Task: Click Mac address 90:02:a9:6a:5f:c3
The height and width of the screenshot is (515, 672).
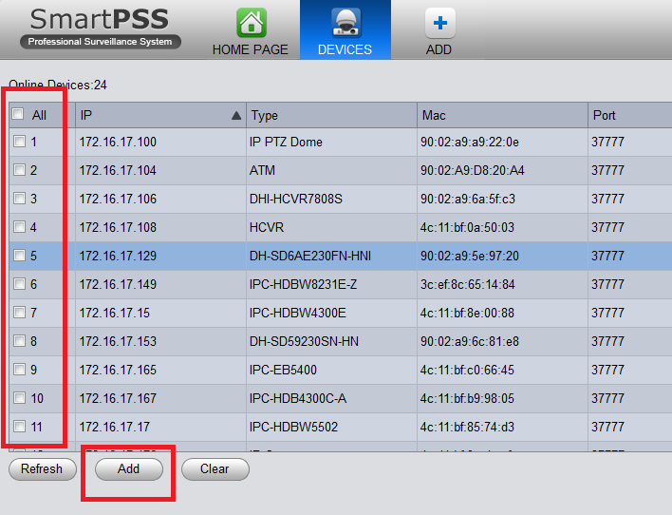Action: [468, 199]
